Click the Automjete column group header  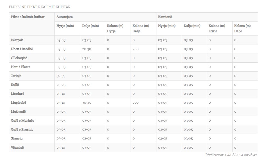coord(64,17)
